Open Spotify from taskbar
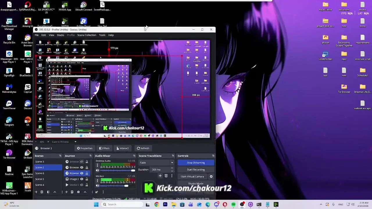Screen dimensions: 372x209 233,204
